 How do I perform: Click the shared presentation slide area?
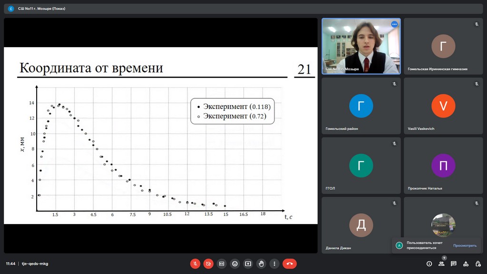161,136
